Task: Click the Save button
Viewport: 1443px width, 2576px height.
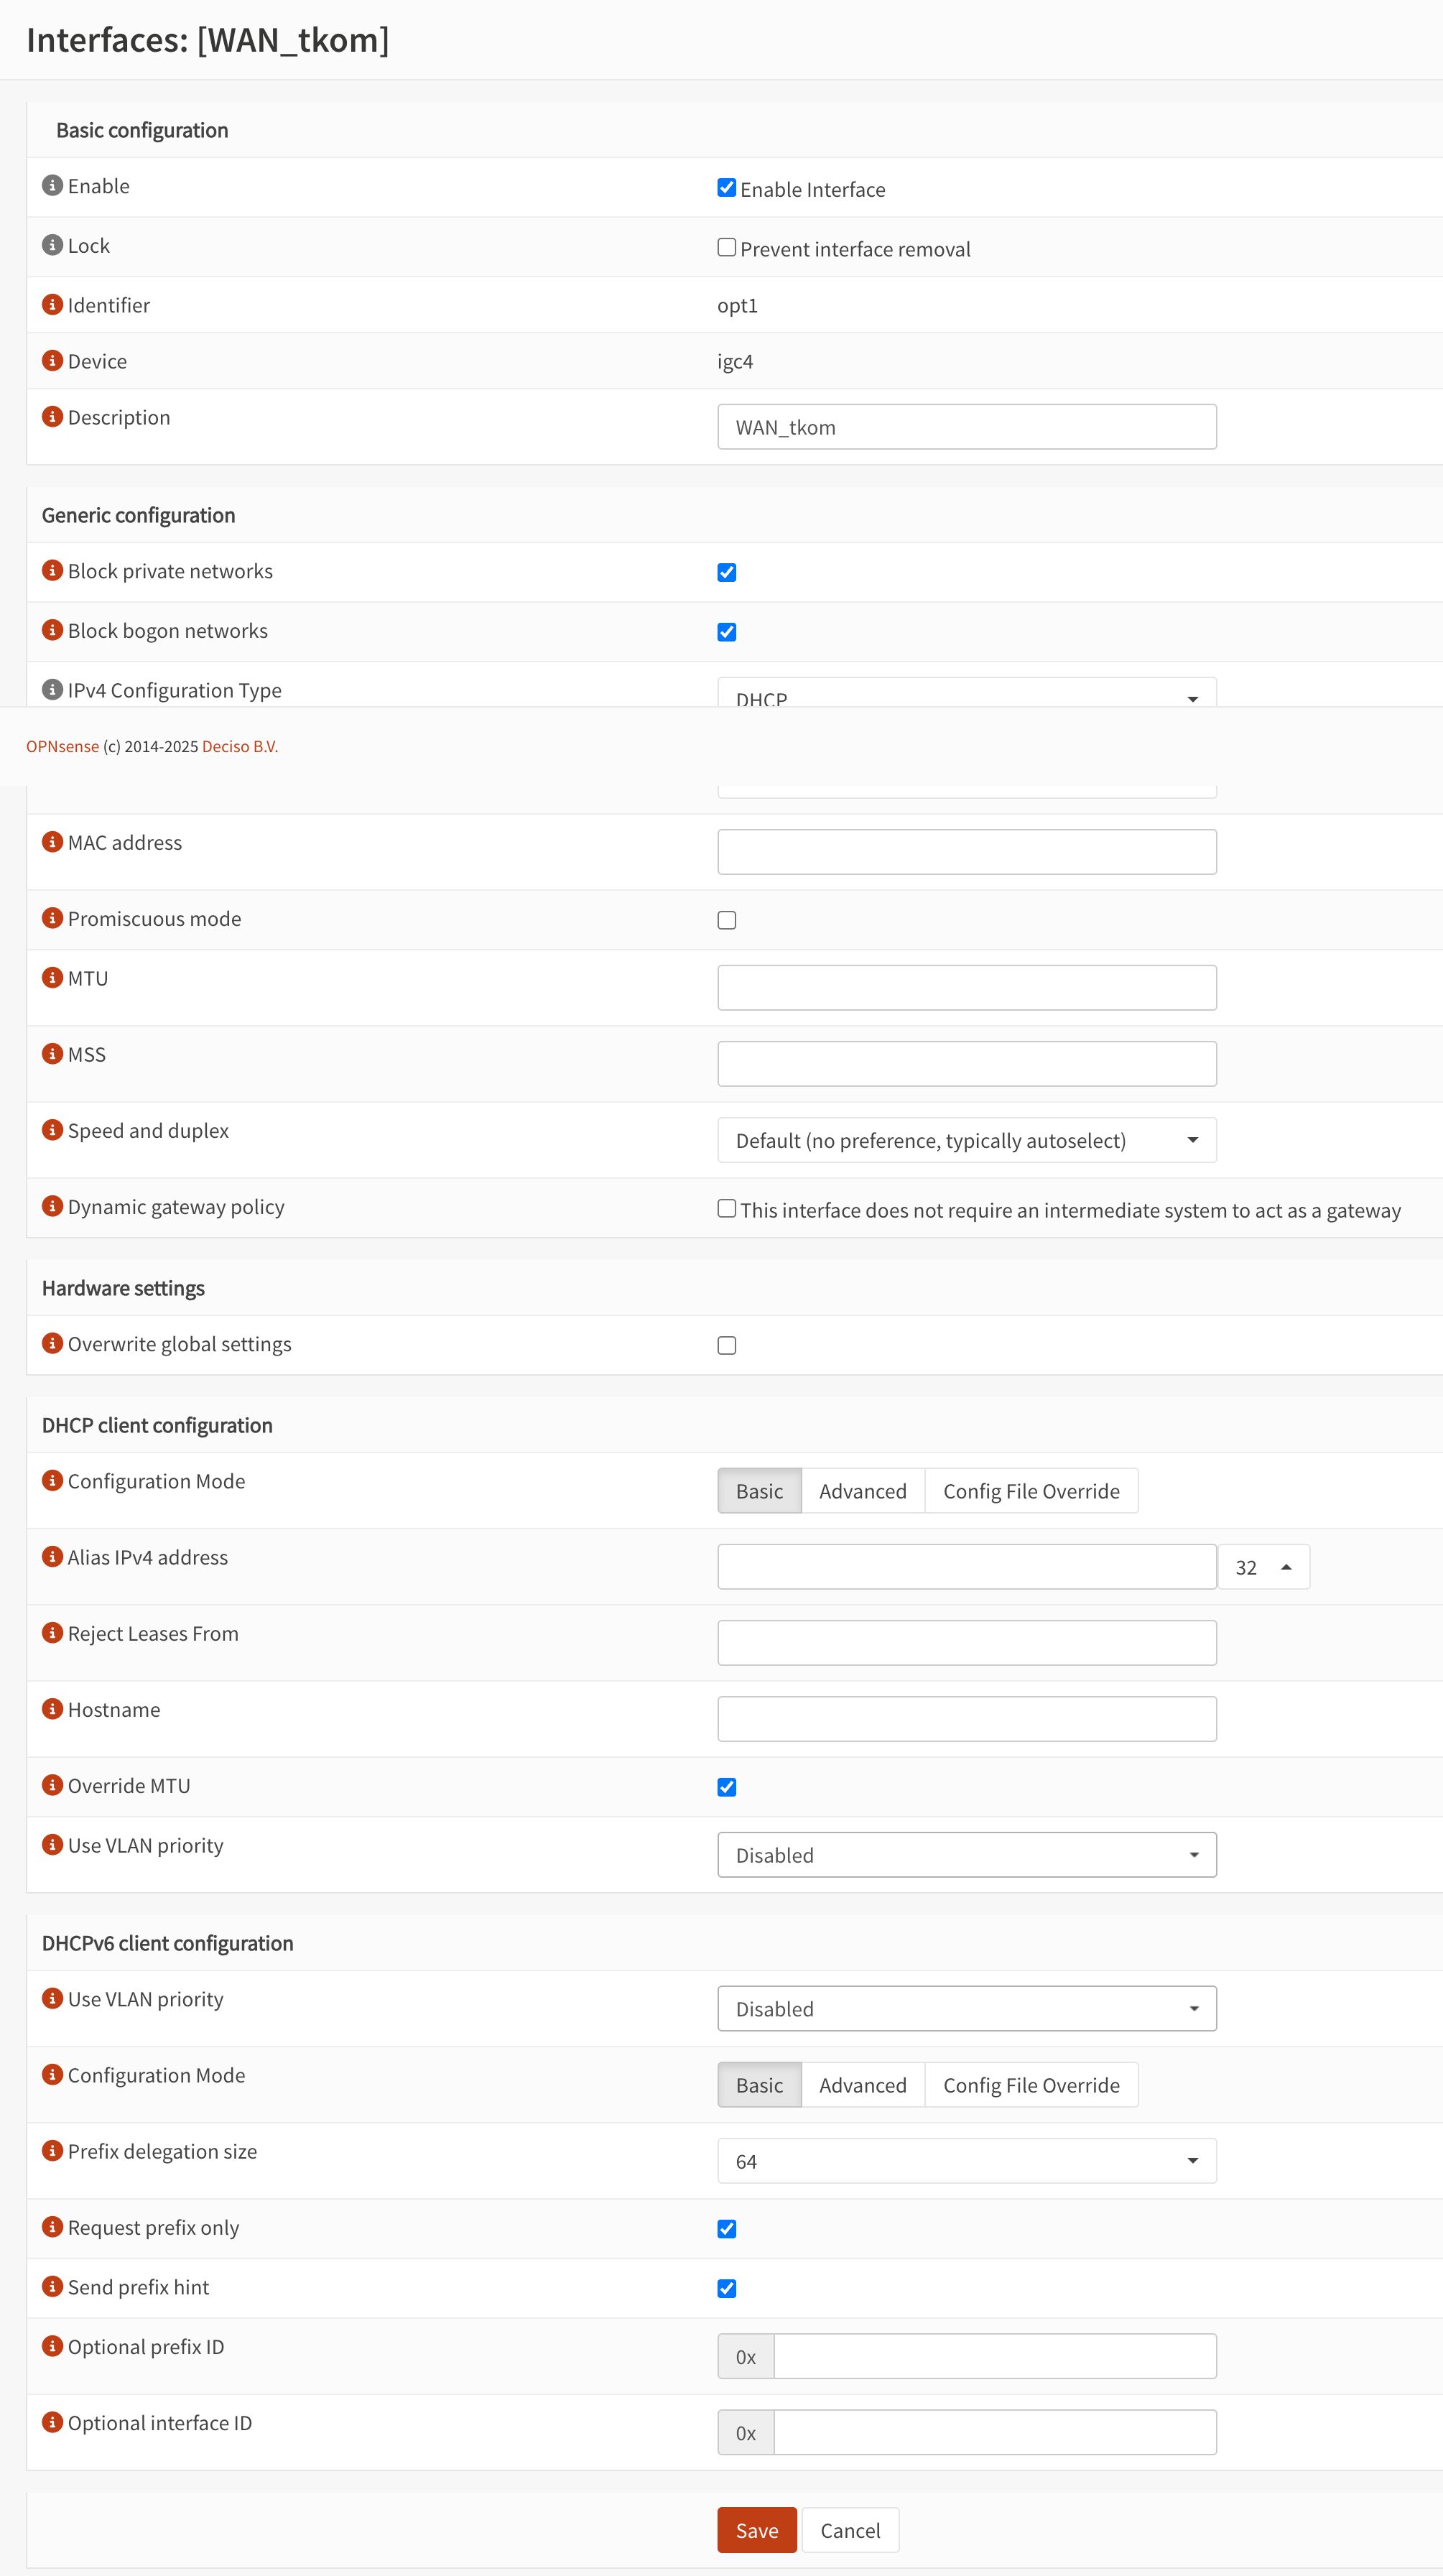Action: pyautogui.click(x=756, y=2530)
